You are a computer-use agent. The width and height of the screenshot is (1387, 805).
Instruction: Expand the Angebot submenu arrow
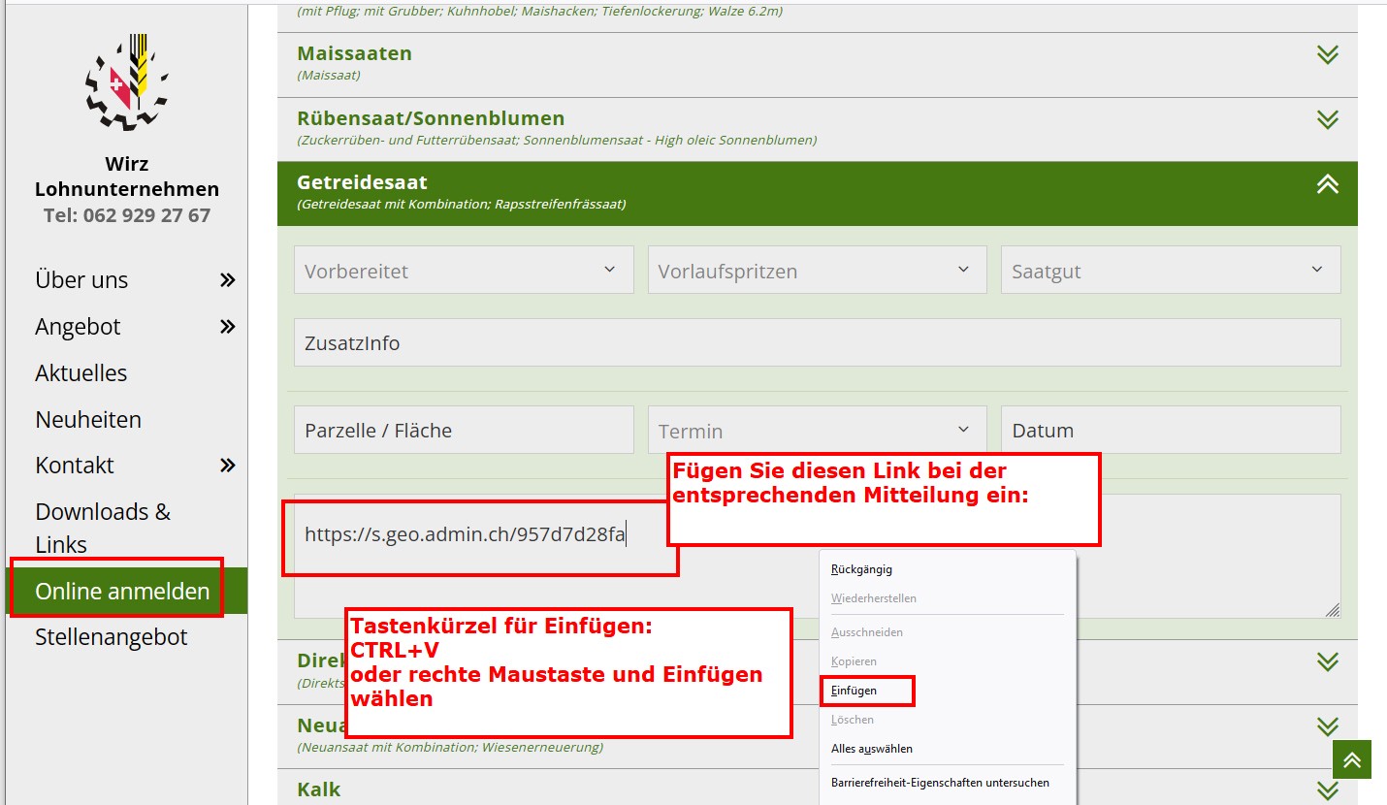click(x=227, y=327)
